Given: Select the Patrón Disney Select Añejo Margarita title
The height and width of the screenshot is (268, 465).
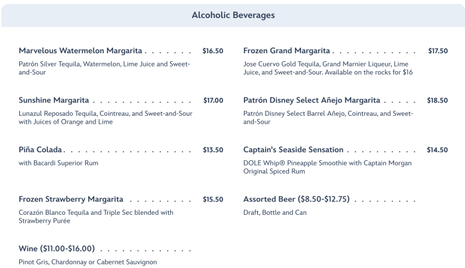Looking at the screenshot, I should tap(312, 100).
